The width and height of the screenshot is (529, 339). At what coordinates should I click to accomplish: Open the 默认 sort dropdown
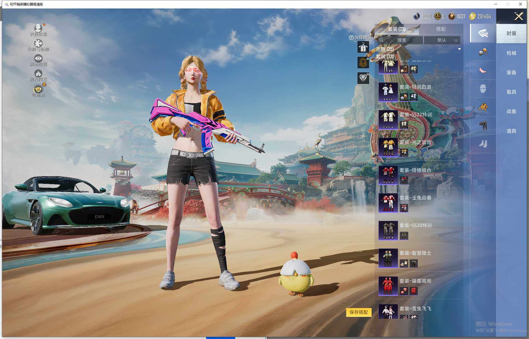[x=442, y=40]
